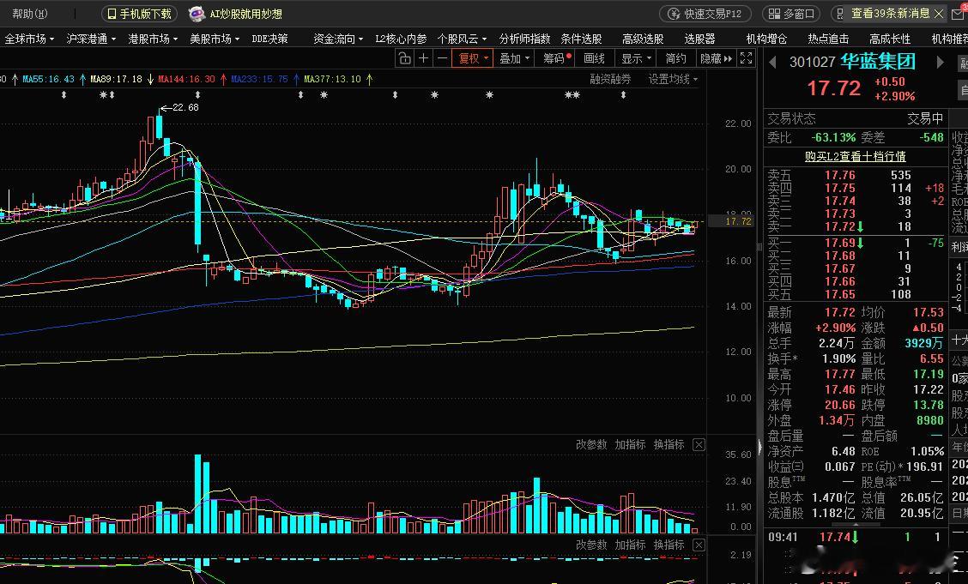Open the AI robot assistant icon
The height and width of the screenshot is (584, 968).
pyautogui.click(x=197, y=14)
